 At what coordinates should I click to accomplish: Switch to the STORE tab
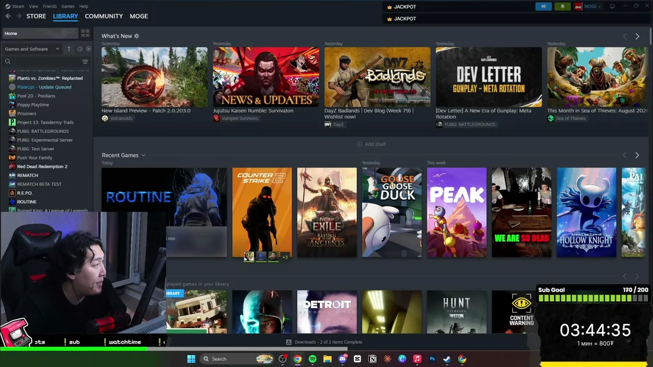(x=36, y=16)
